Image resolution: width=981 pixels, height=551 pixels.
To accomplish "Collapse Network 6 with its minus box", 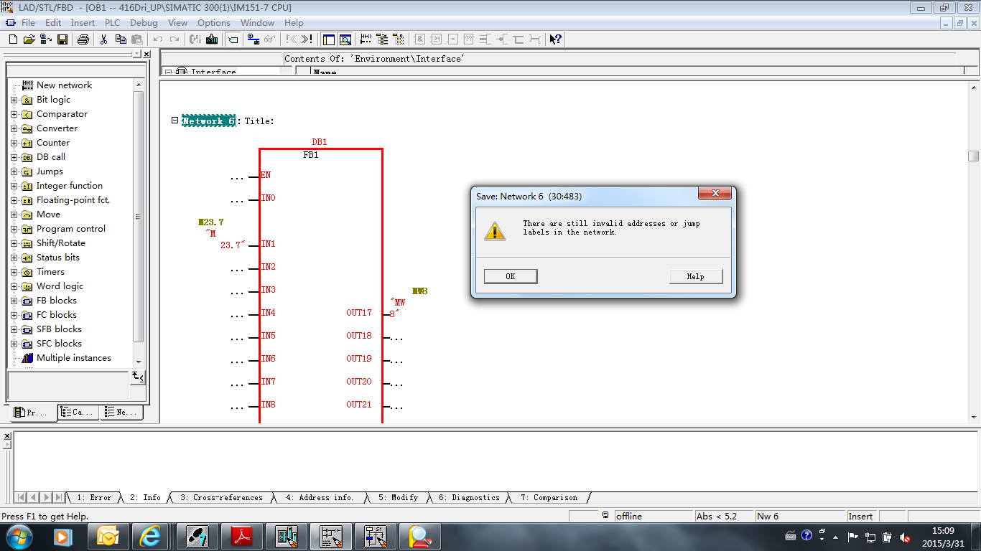I will coord(175,121).
